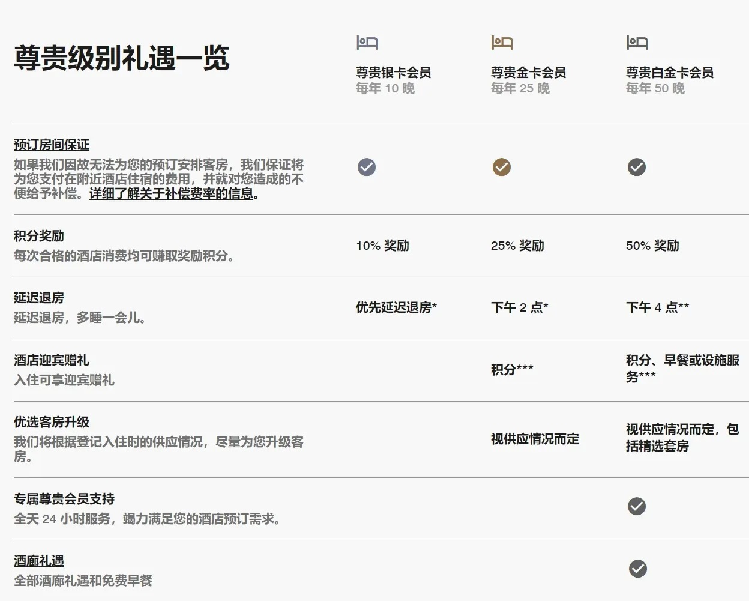Select the 尊贵银卡会员 column heading
749x601 pixels.
(393, 73)
